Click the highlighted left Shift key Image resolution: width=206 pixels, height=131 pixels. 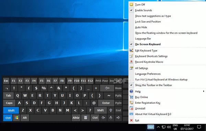point(11,111)
